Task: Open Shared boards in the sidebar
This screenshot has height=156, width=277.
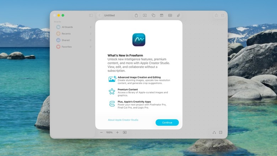Action: pyautogui.click(x=74, y=40)
